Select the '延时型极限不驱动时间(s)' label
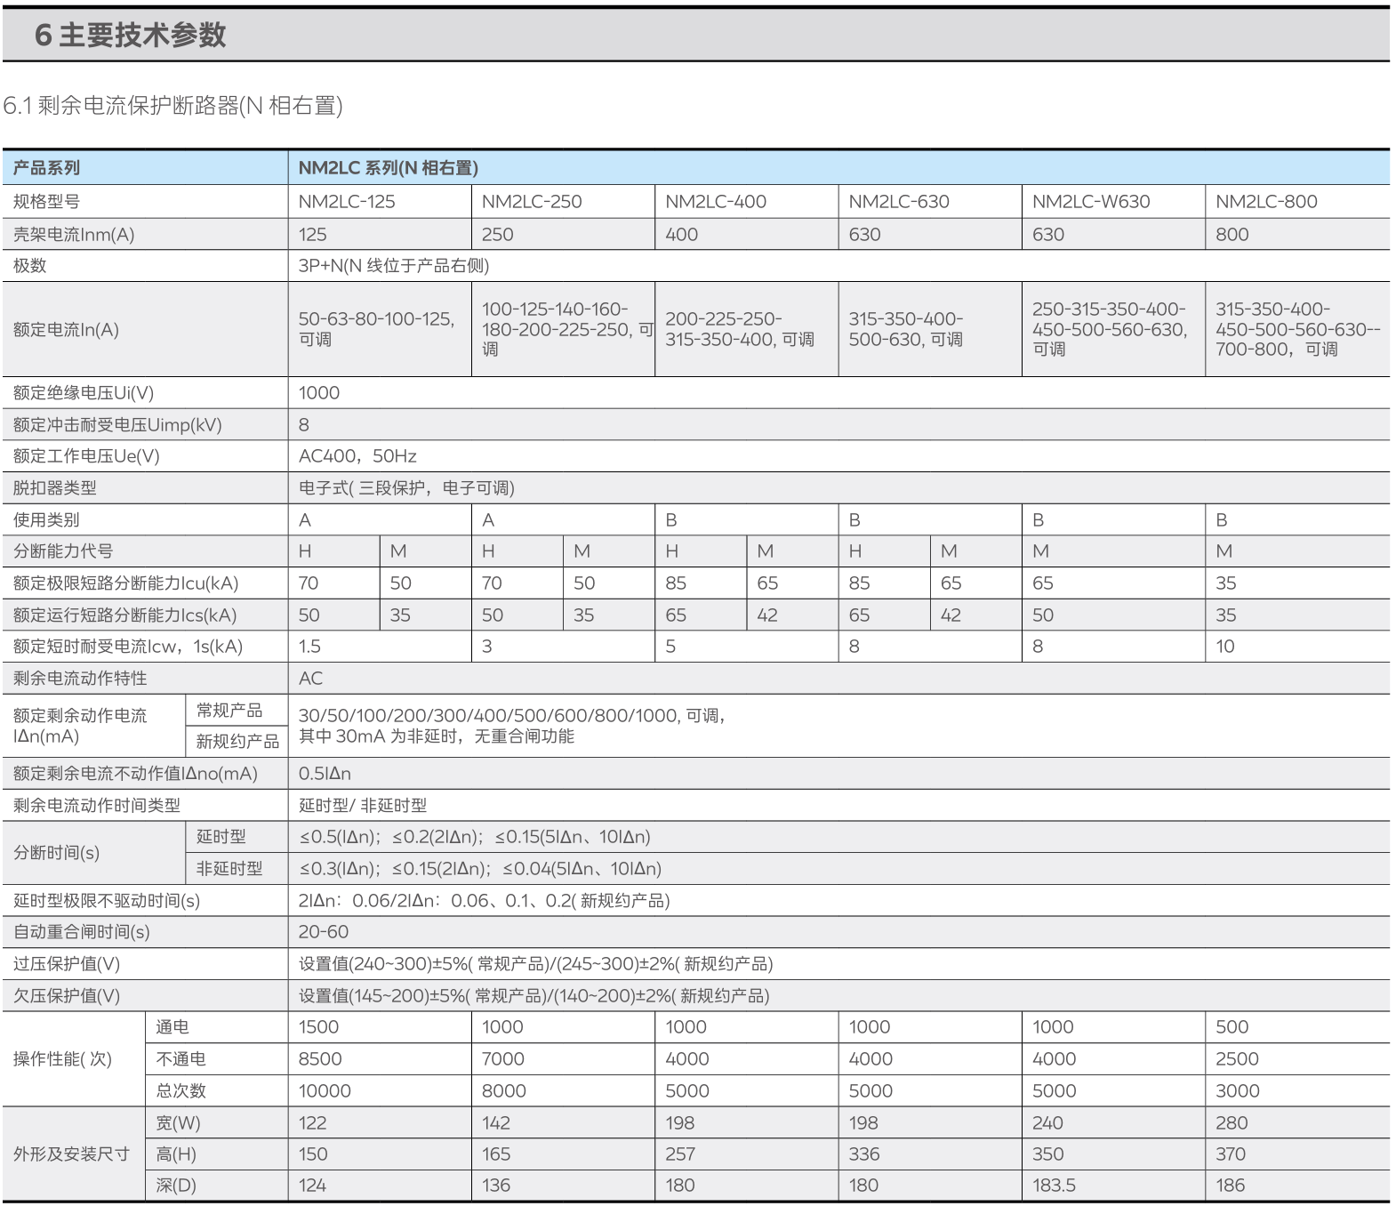Viewport: 1396px width, 1206px height. (107, 901)
